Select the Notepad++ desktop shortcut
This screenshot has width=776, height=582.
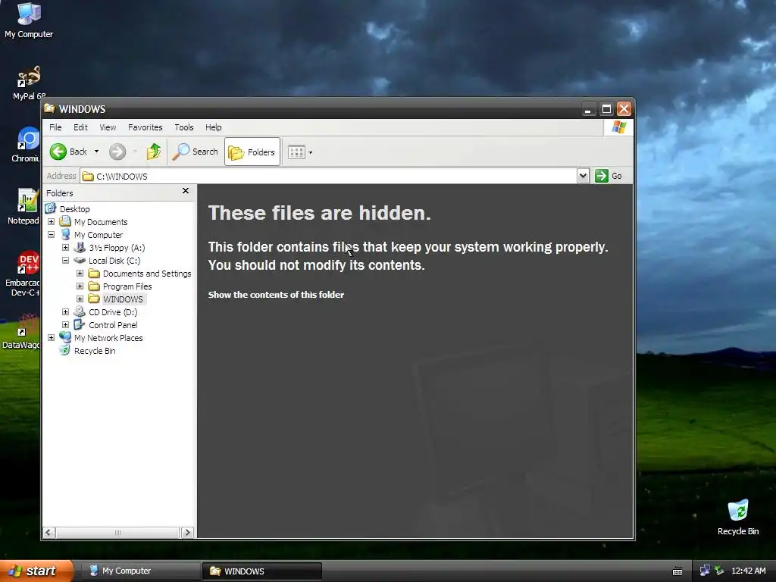[25, 206]
